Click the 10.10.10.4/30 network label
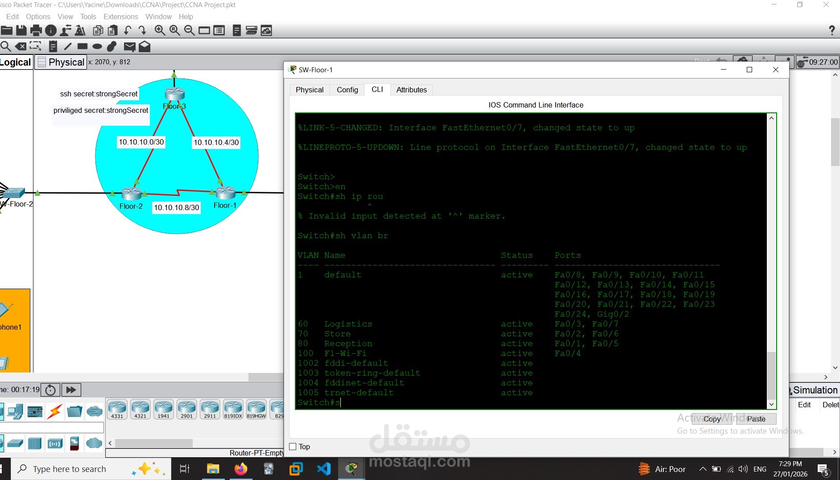This screenshot has width=840, height=480. pos(216,142)
